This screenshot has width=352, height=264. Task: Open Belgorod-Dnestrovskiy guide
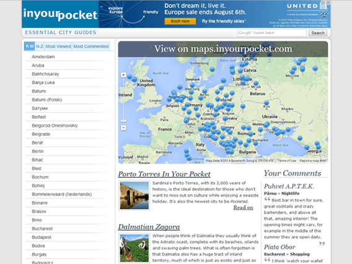[55, 125]
